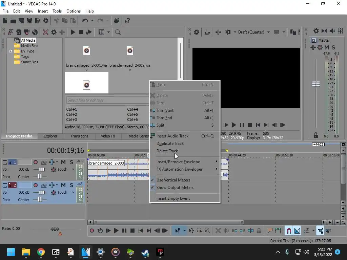This screenshot has height=260, width=347.
Task: Open preview quality Draft (Quarter) dropdown
Action: pyautogui.click(x=268, y=32)
